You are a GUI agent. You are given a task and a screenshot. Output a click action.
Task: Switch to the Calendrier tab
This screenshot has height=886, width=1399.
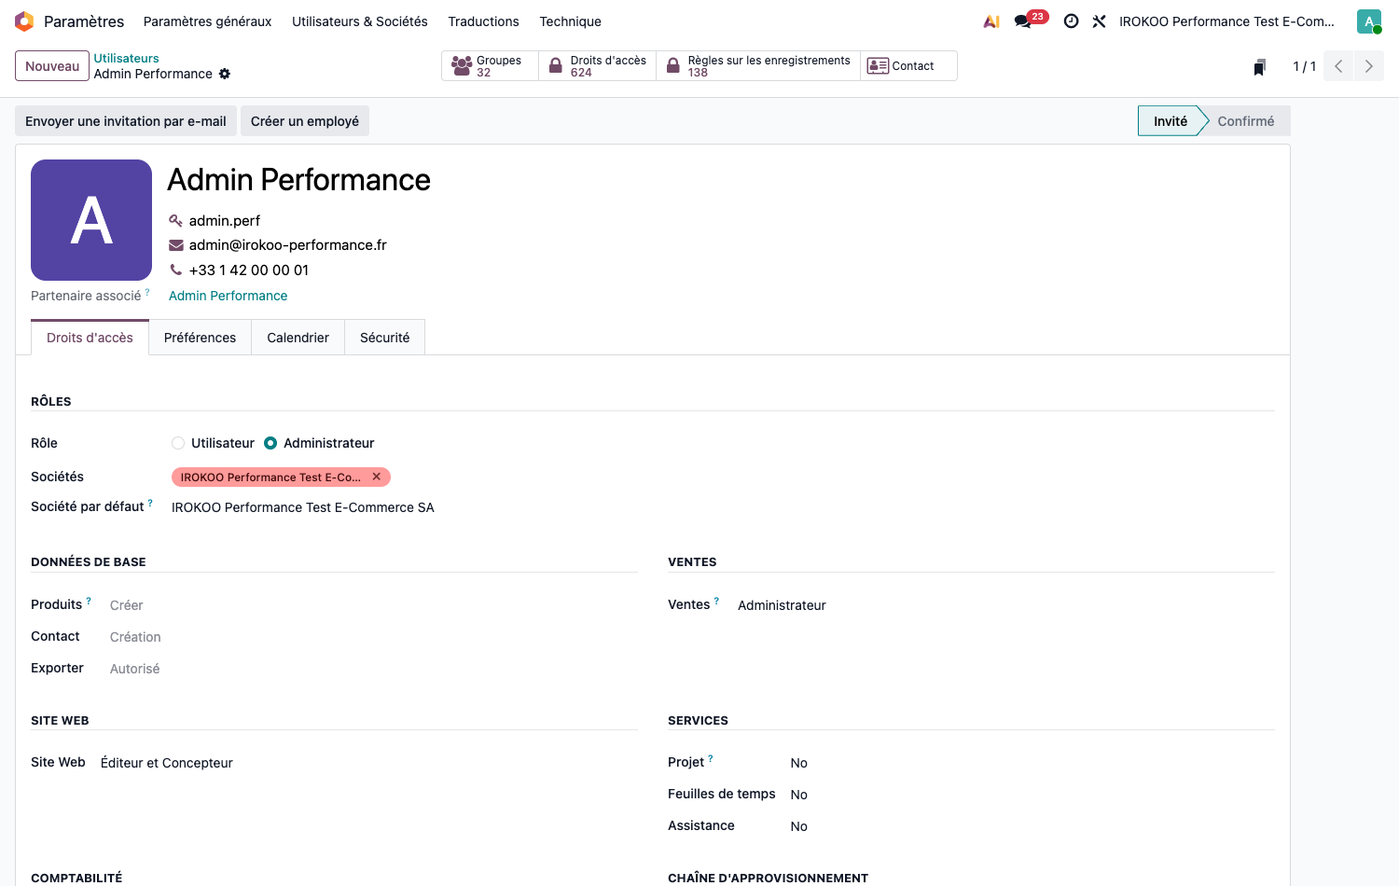[298, 338]
